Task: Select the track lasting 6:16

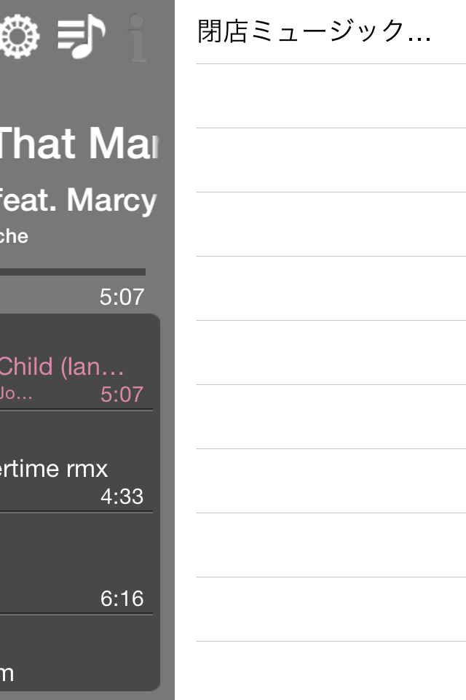Action: (x=76, y=564)
